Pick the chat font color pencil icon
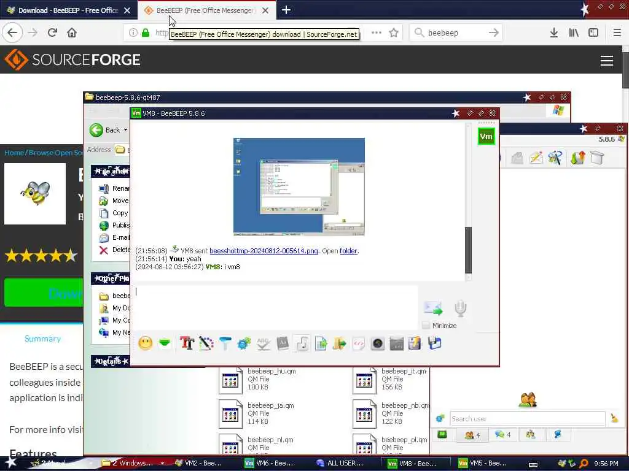The image size is (629, 471). (206, 343)
